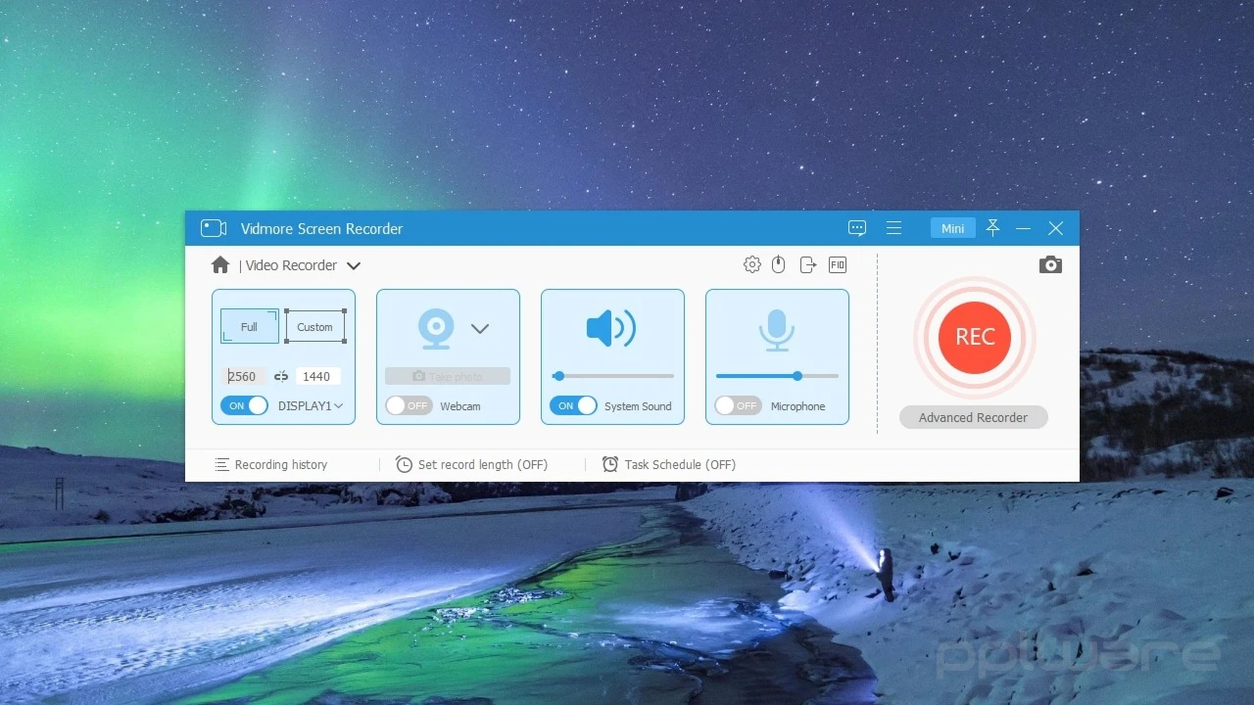
Task: Open the F10 hotkeys icon
Action: tap(838, 264)
